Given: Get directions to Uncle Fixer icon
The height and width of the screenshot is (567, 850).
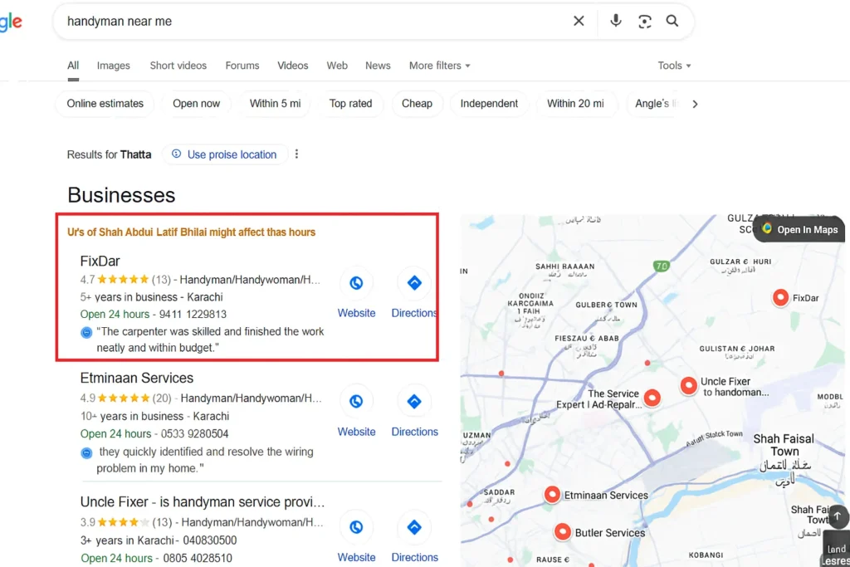Looking at the screenshot, I should click(x=414, y=527).
